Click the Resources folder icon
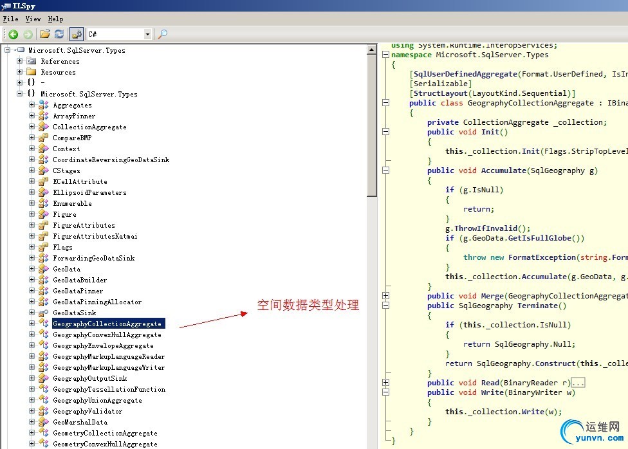 click(32, 71)
